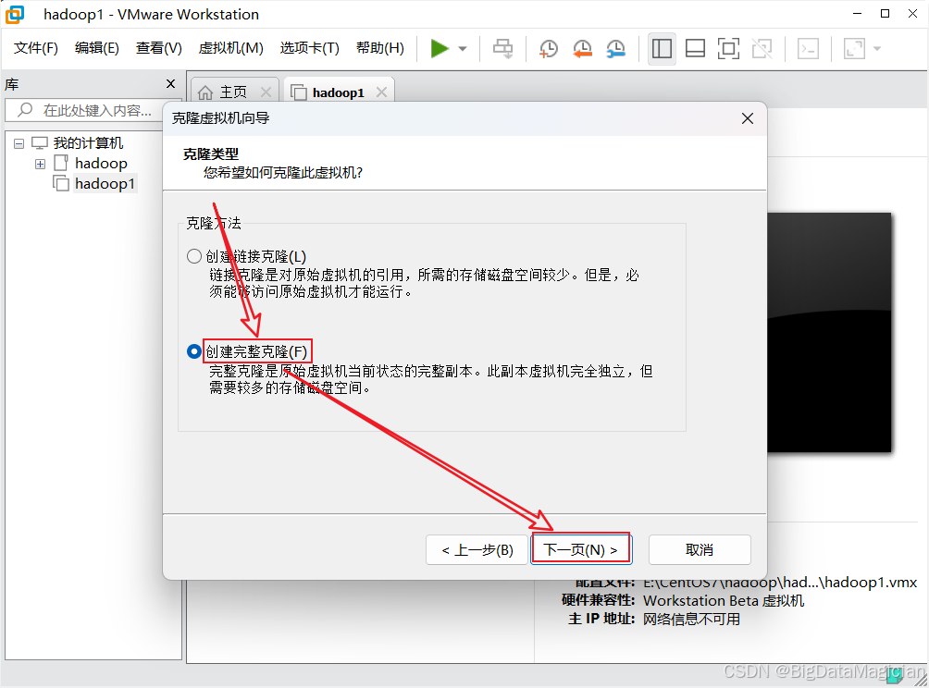Close the 主页 tab

(266, 92)
